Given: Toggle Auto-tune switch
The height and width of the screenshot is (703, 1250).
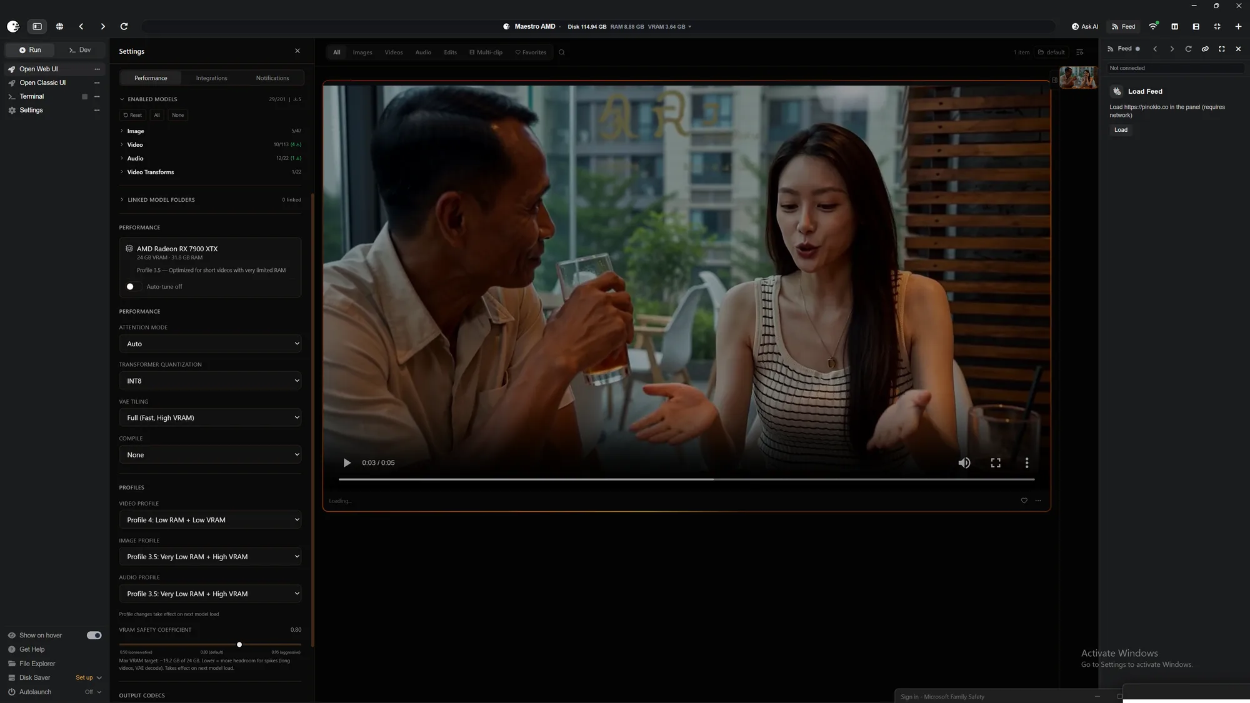Looking at the screenshot, I should tap(134, 287).
